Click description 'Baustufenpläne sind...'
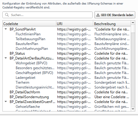 point(112,44)
